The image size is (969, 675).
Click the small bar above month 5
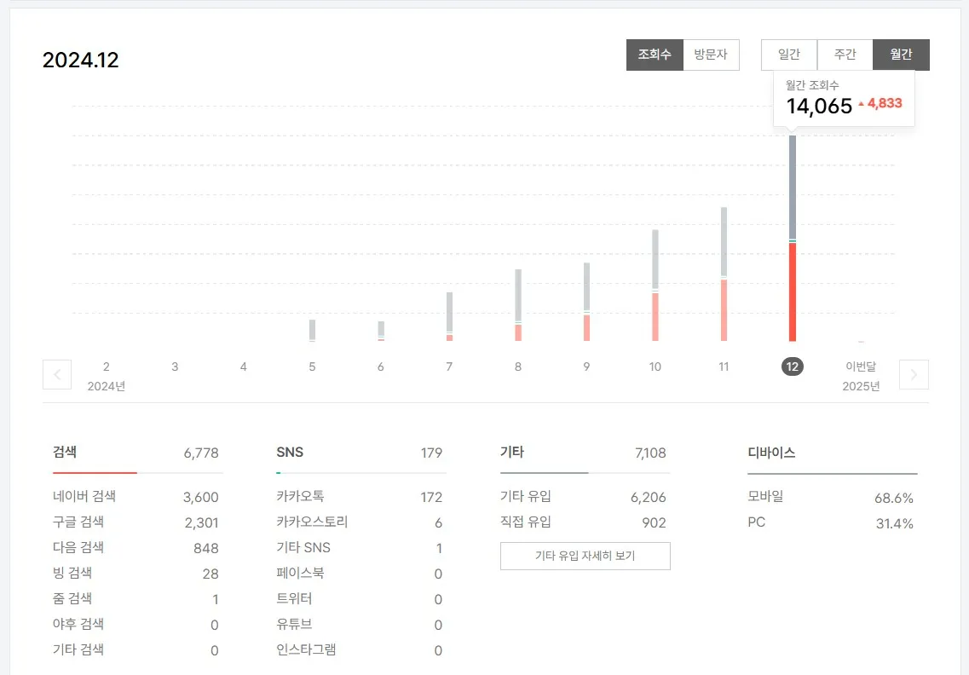coord(312,331)
